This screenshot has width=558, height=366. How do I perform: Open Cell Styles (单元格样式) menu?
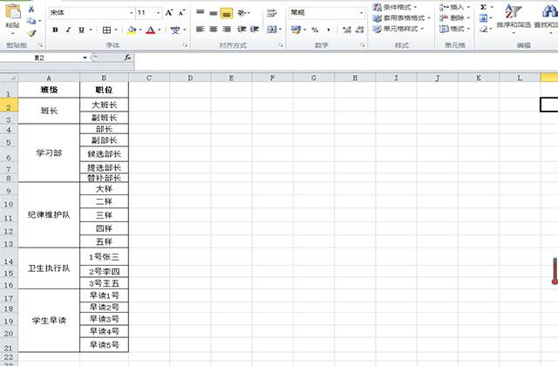(x=398, y=29)
